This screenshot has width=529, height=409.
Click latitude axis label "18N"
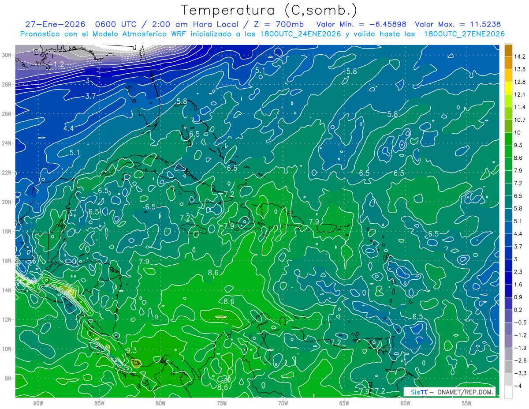pos(7,231)
